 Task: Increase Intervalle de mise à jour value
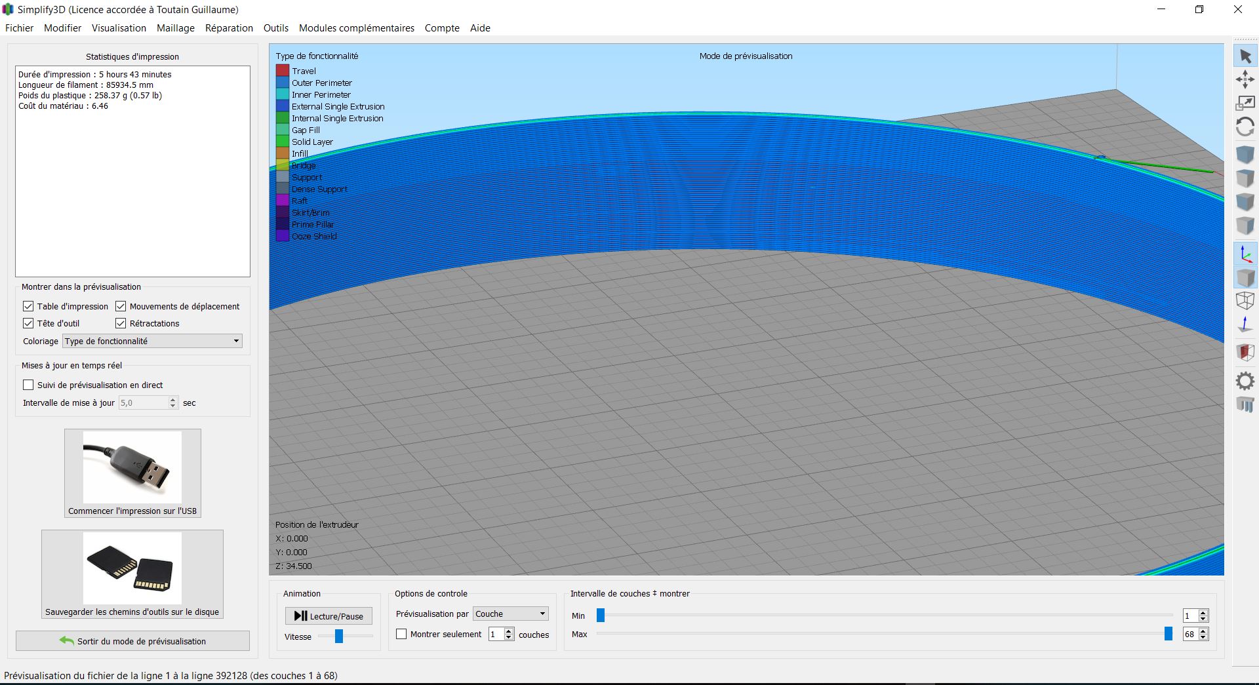coord(173,399)
